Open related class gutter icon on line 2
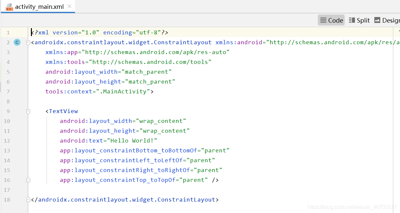 [x=17, y=42]
